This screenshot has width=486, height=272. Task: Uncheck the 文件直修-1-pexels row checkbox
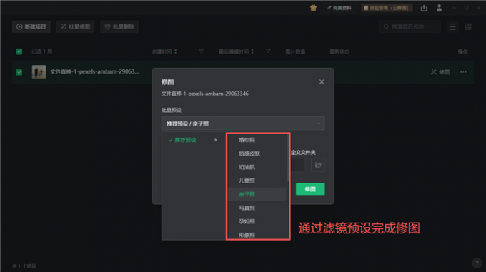point(19,72)
